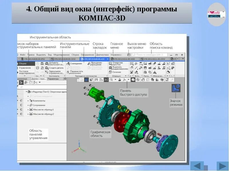Click the Вырезать выдавливанием icon

[110, 68]
